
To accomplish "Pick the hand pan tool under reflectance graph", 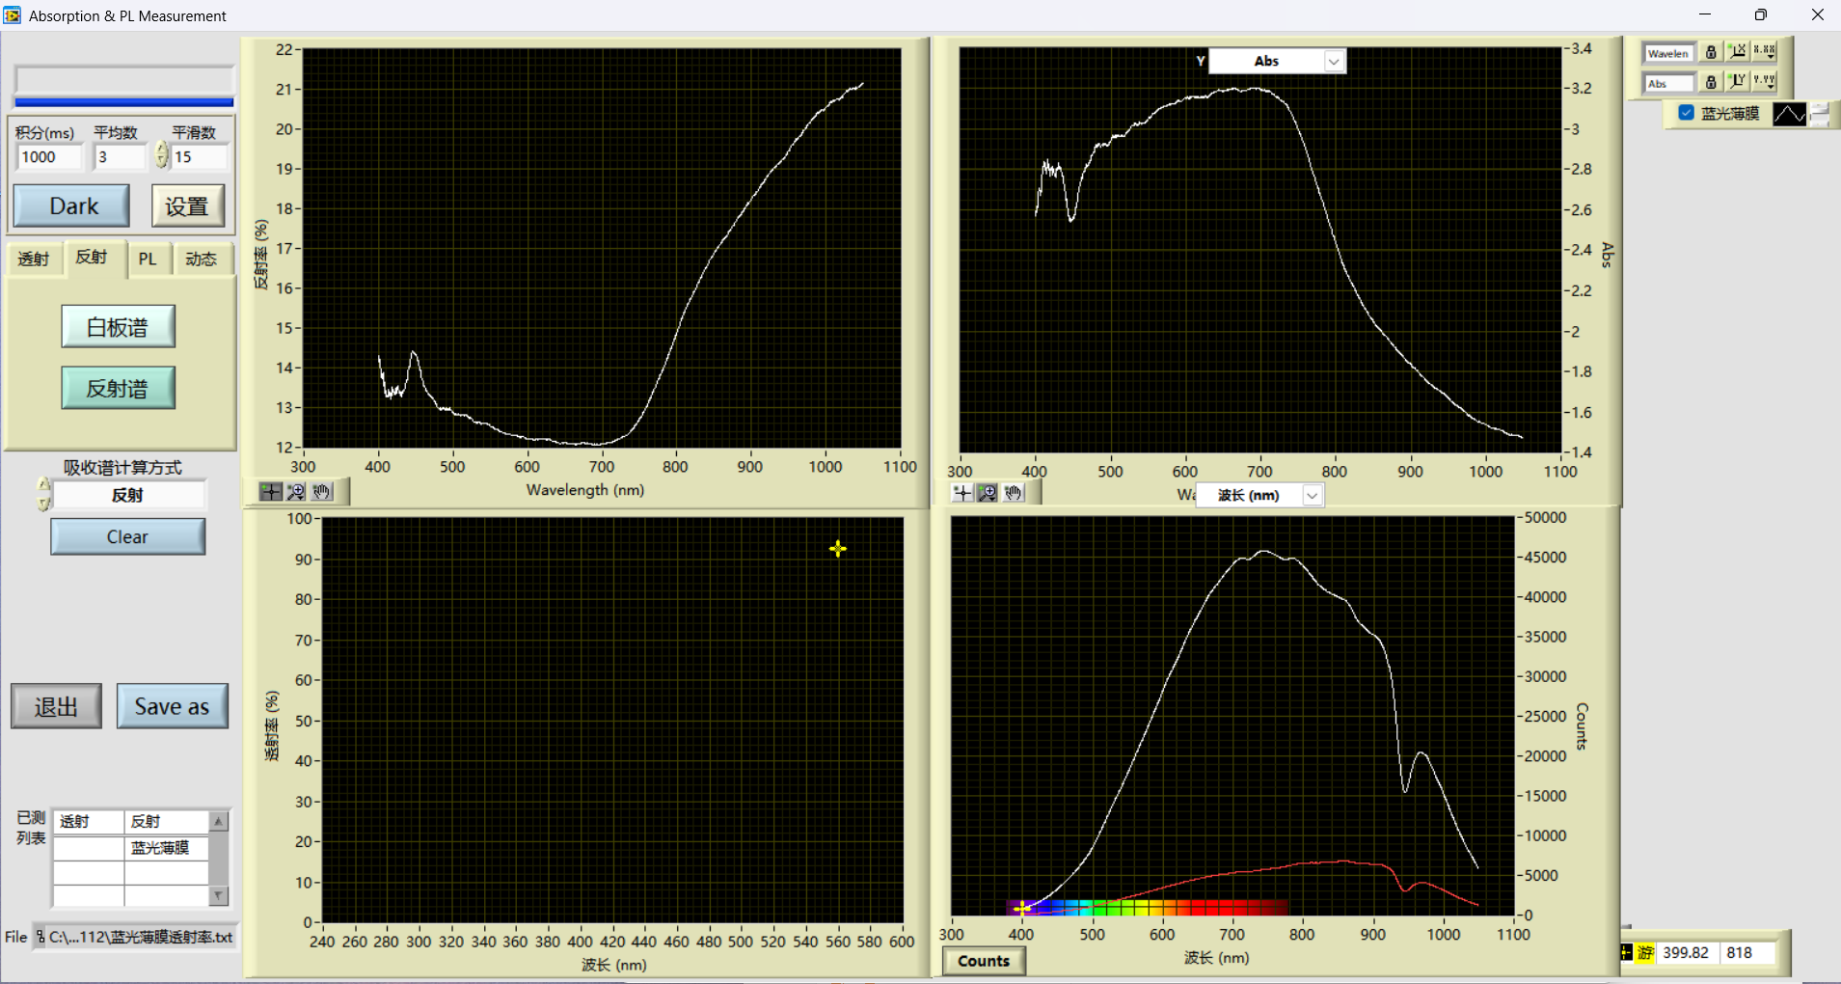I will pyautogui.click(x=321, y=492).
